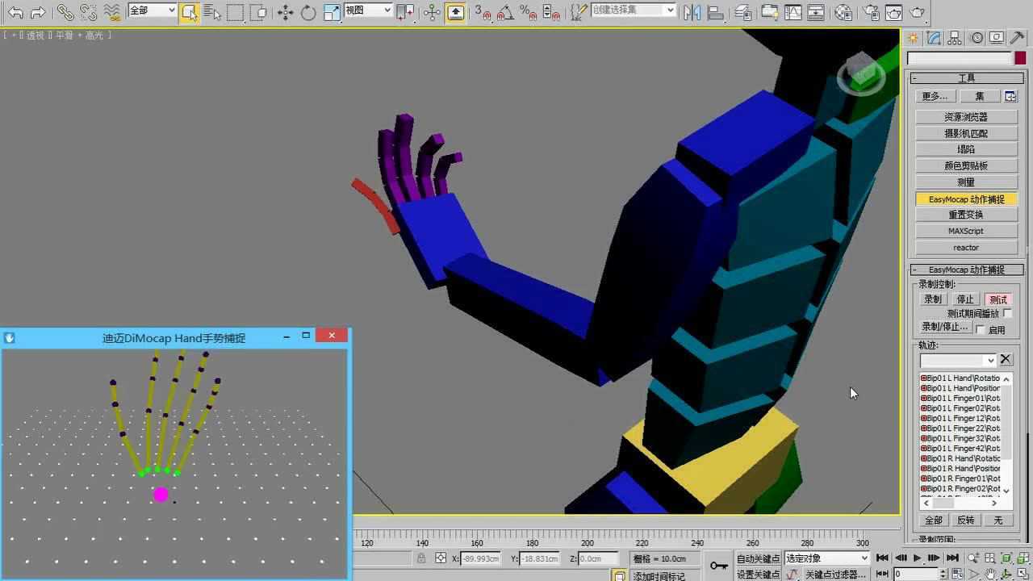
Task: Select the Select Object arrow tool
Action: [x=190, y=12]
